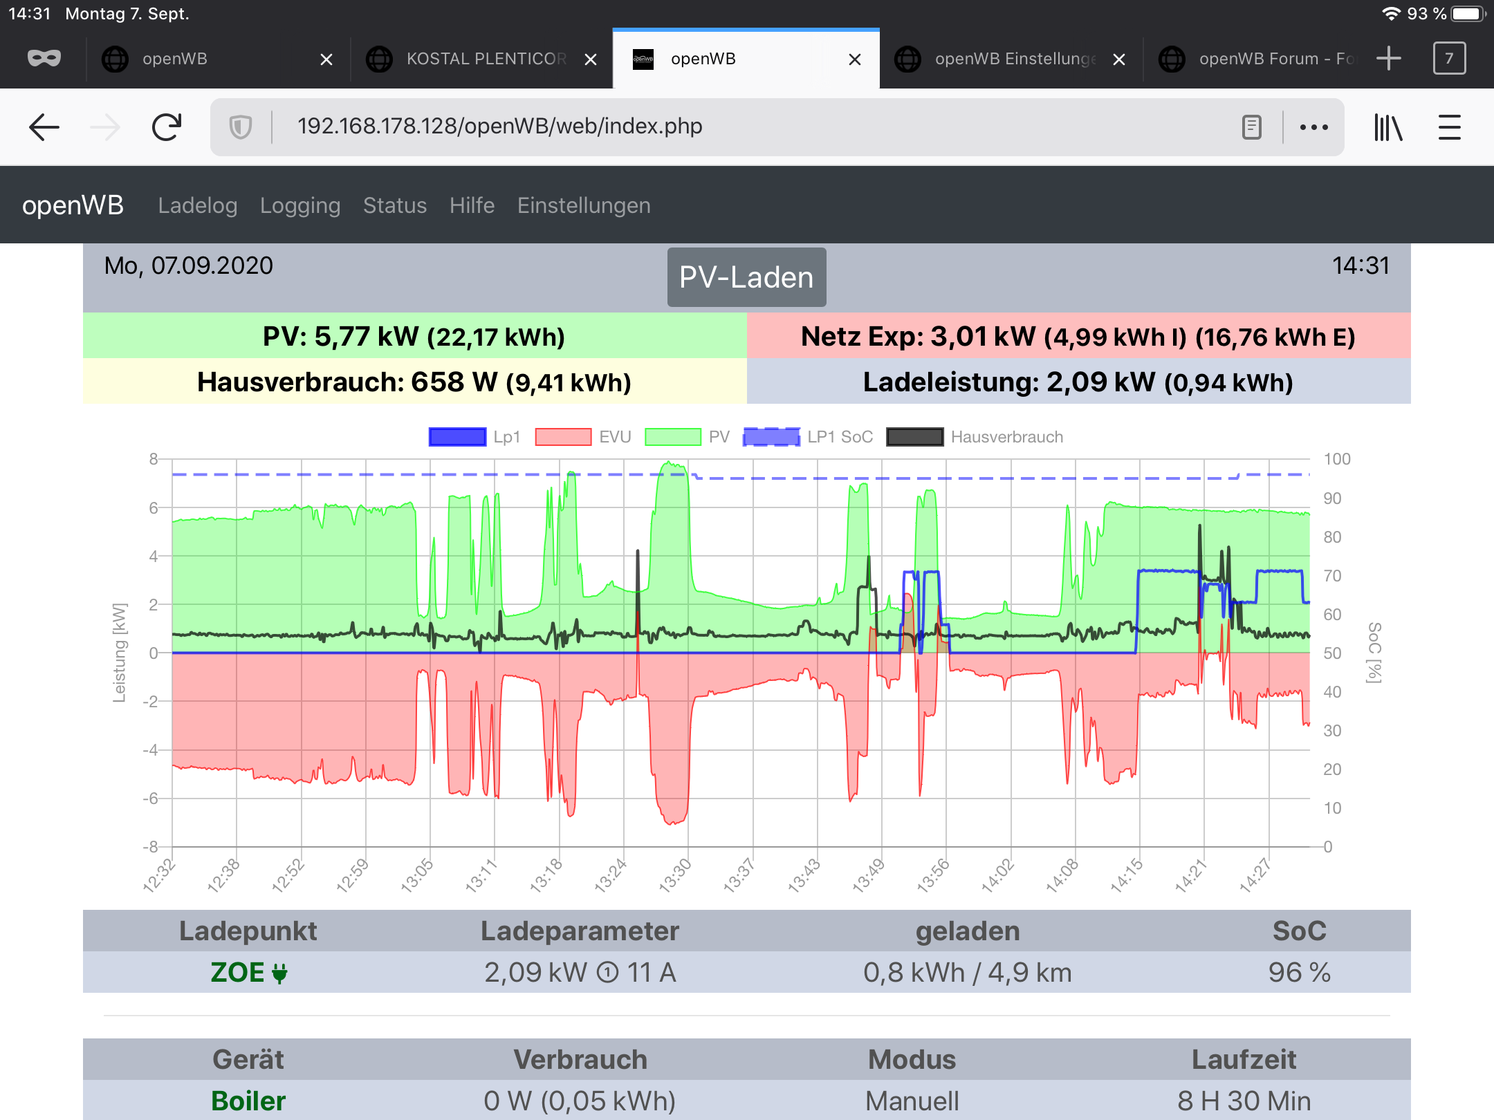Screen dimensions: 1494x1120
Task: Toggle private browsing mask icon
Action: click(44, 59)
